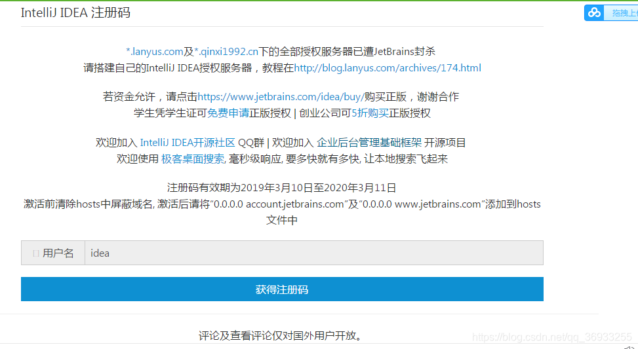Click the 拖拽上传 upload button label

click(x=625, y=13)
